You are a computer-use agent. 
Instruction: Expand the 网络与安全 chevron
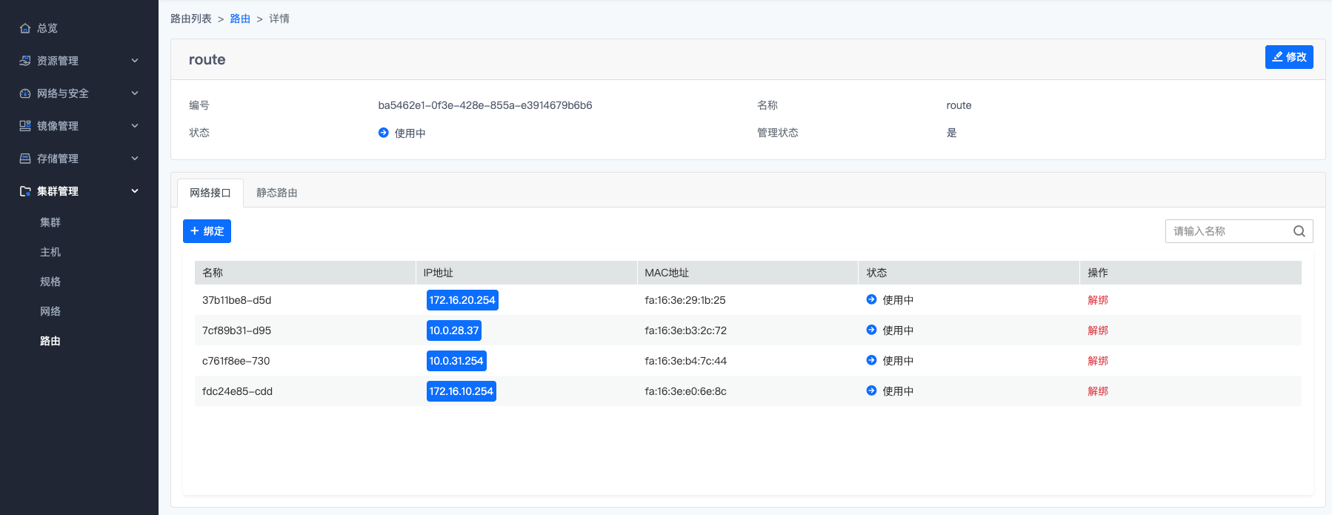click(135, 93)
